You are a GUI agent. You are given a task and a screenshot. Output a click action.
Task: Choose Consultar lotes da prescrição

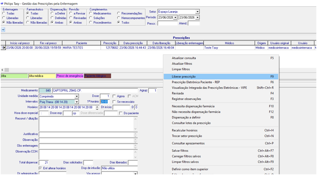pyautogui.click(x=221, y=123)
